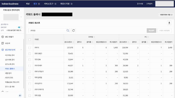Check the box for 카카오페이지 row
The width and height of the screenshot is (175, 98).
29,90
